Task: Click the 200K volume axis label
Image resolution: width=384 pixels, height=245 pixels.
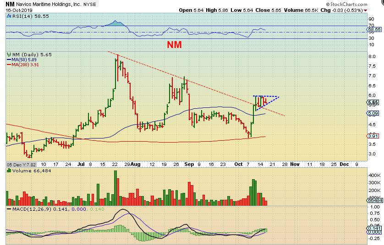Action: [x=374, y=191]
